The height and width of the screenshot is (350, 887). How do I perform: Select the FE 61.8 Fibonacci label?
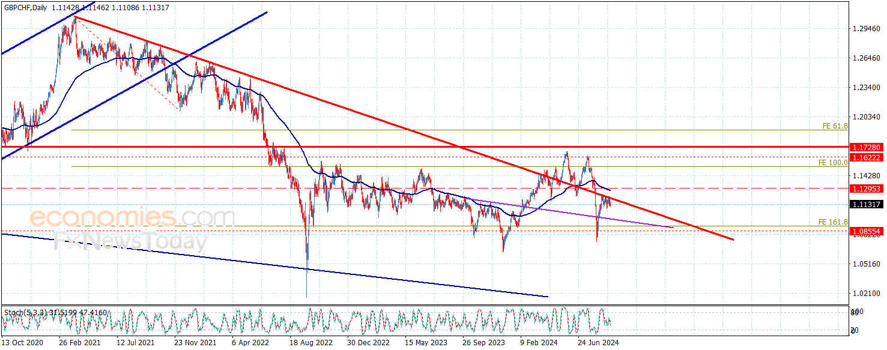(x=835, y=126)
